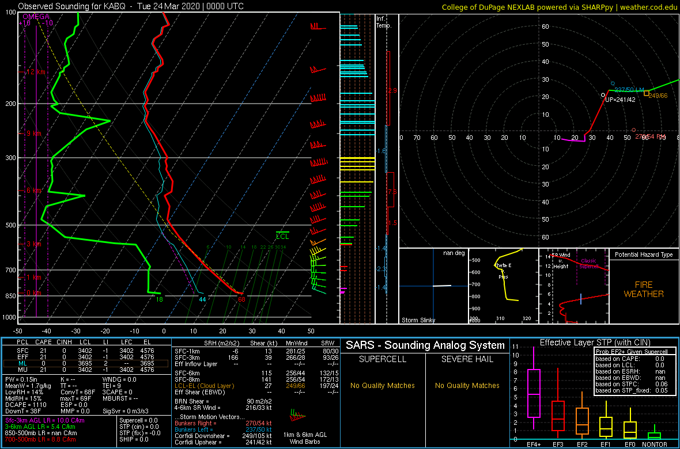Screen dimensions: 680x449
Task: Click the Theta-E v. Pres plot
Action: click(x=503, y=286)
